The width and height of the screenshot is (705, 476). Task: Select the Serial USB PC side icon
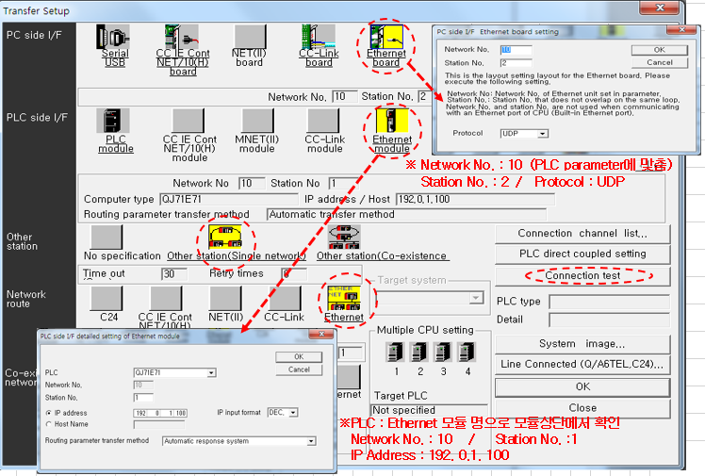click(x=113, y=37)
